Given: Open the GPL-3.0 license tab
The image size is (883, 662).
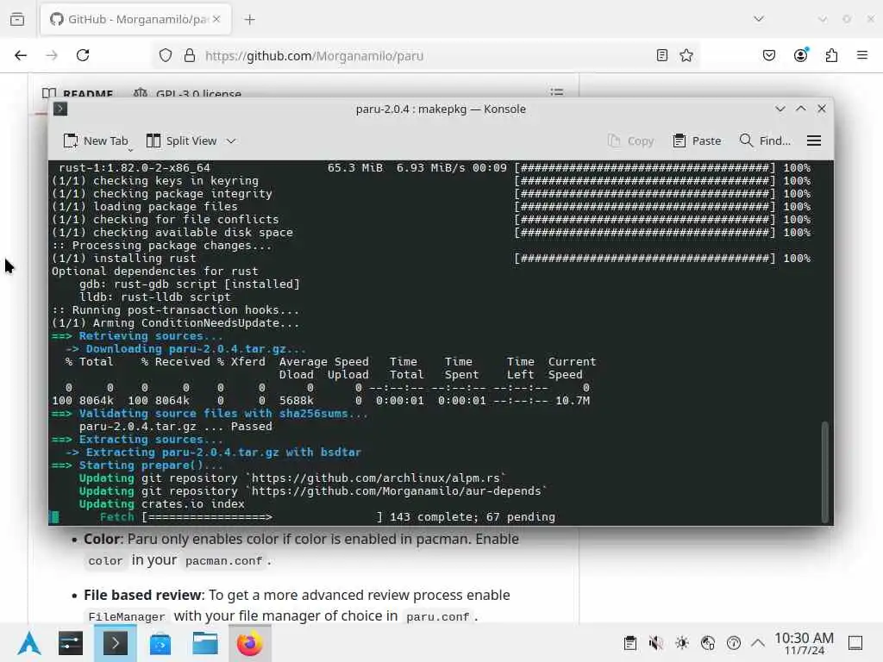Looking at the screenshot, I should pyautogui.click(x=187, y=93).
